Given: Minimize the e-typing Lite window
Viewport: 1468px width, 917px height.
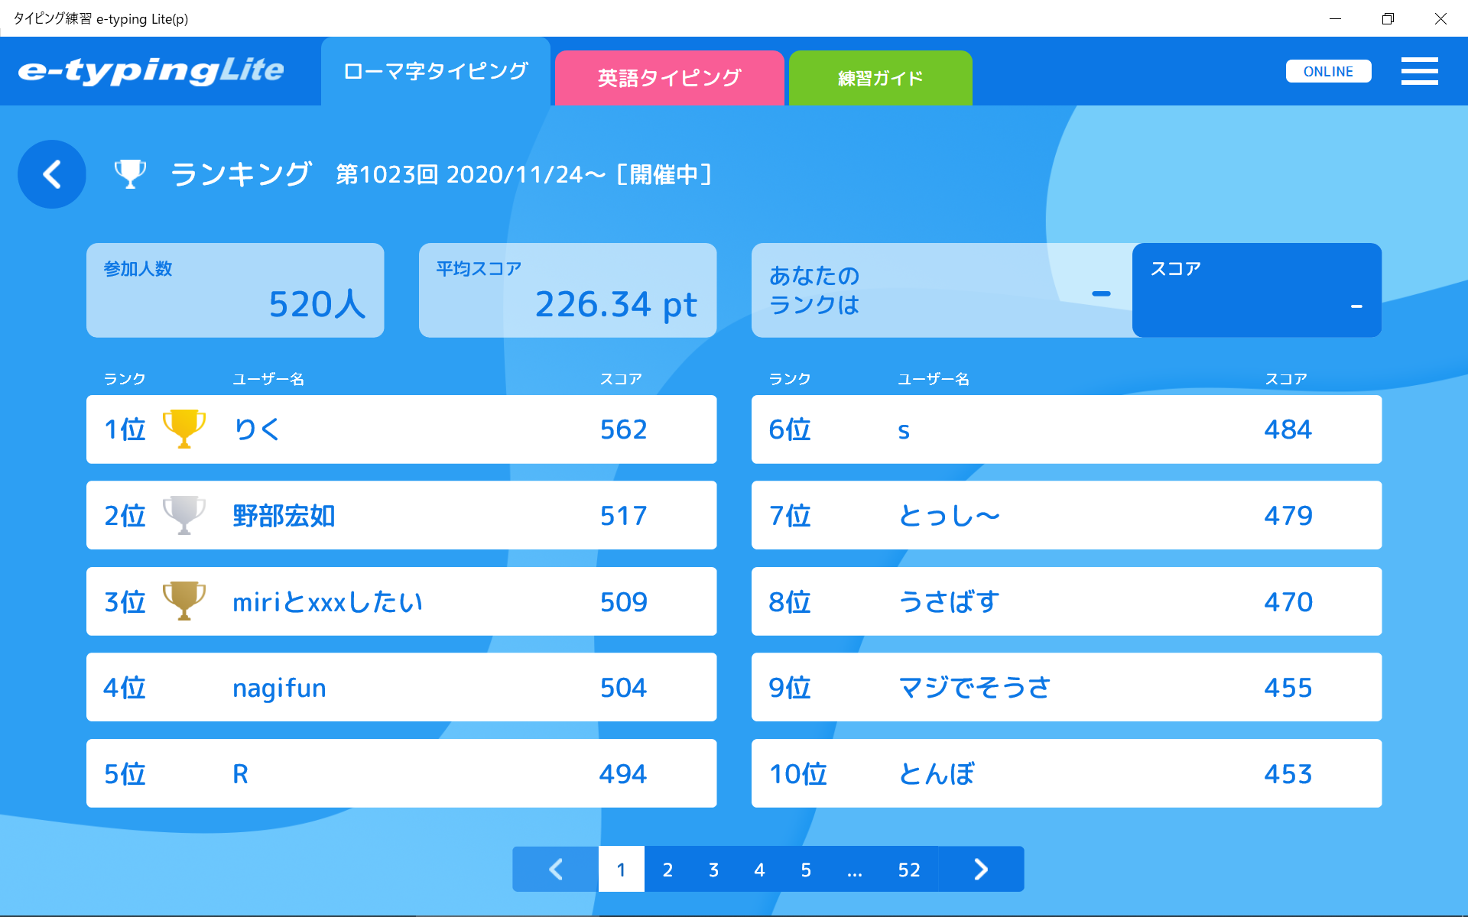Looking at the screenshot, I should pyautogui.click(x=1335, y=18).
